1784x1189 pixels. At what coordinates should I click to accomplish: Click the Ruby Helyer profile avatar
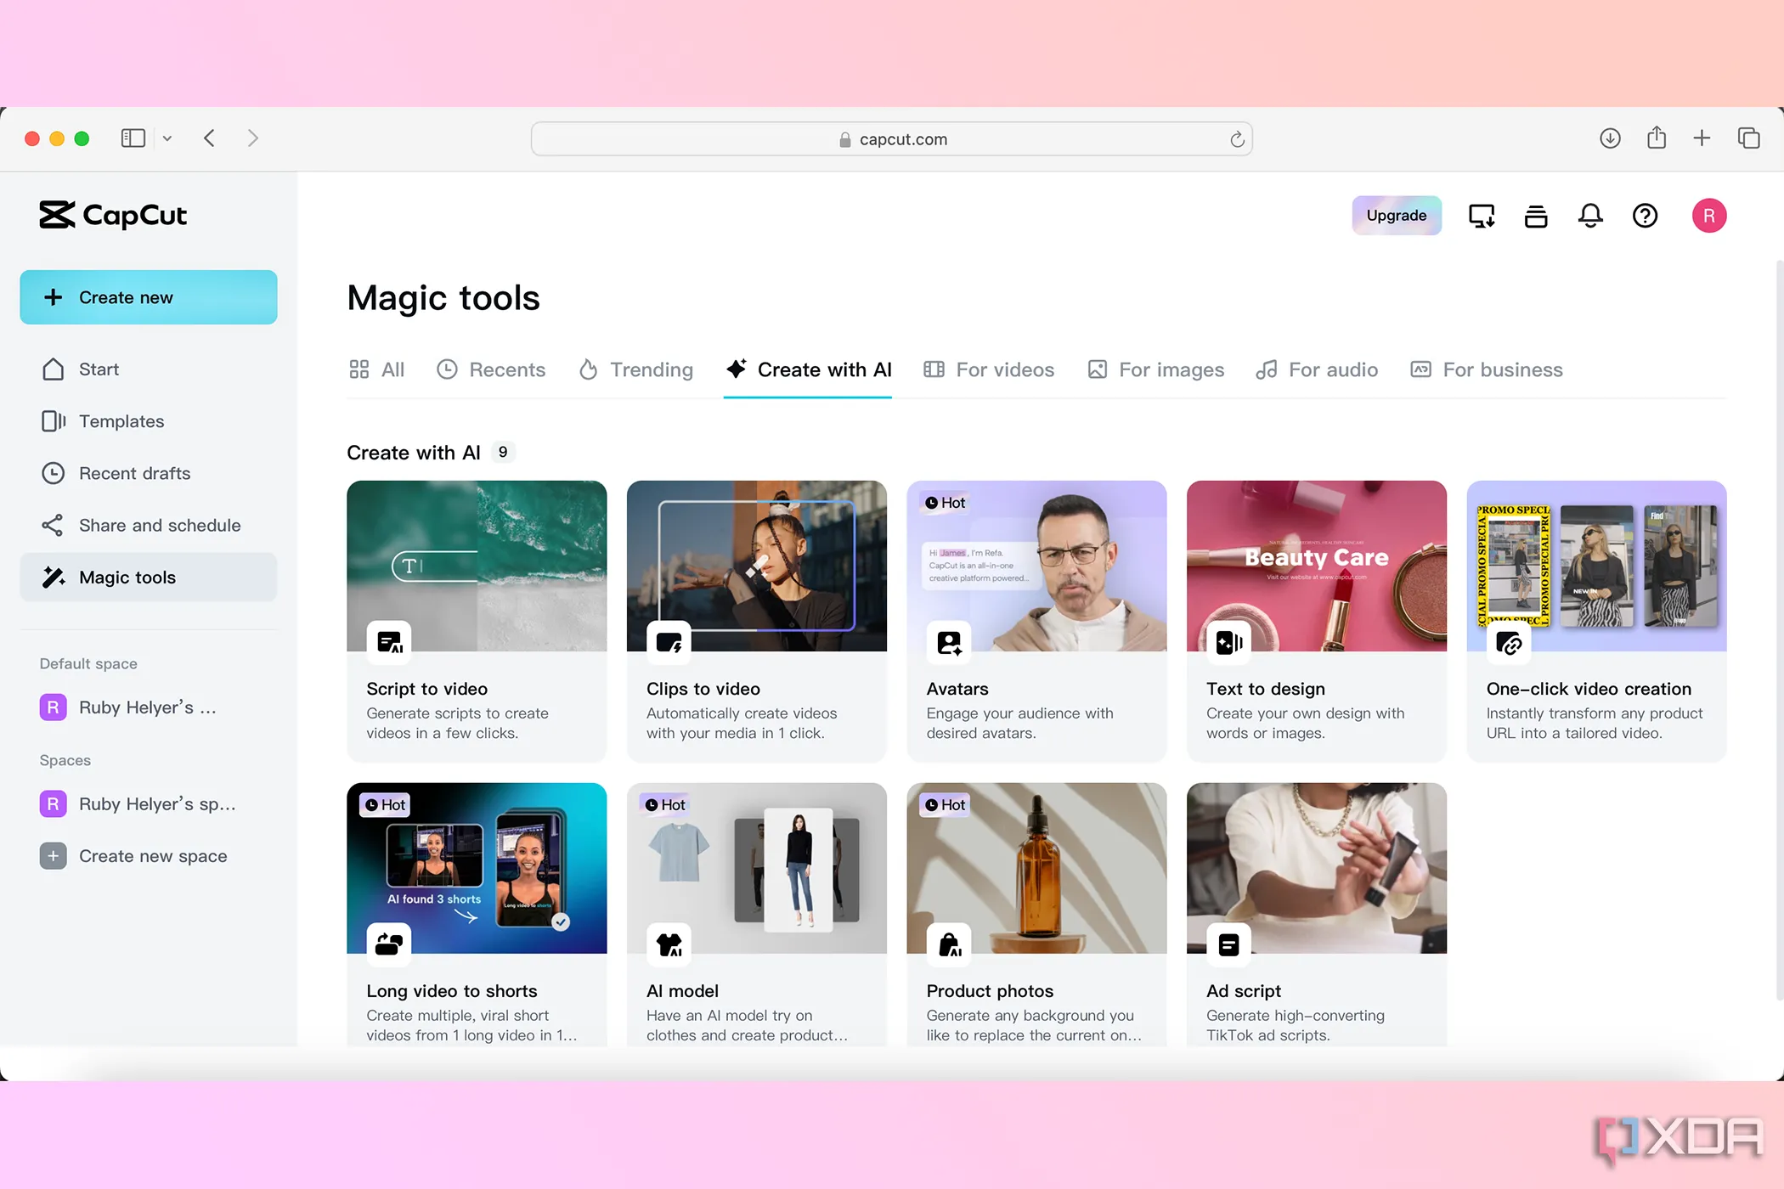tap(1710, 215)
